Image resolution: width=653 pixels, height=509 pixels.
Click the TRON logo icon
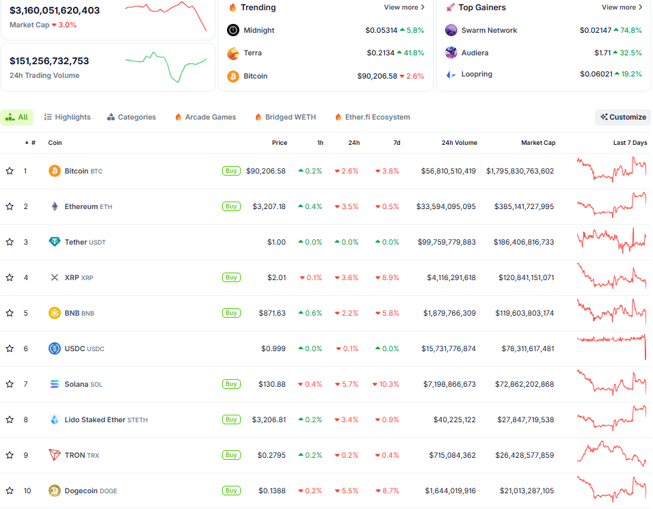tap(54, 455)
